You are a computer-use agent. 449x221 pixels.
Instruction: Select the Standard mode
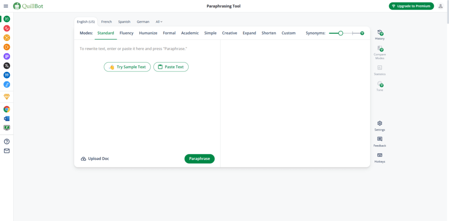[106, 33]
